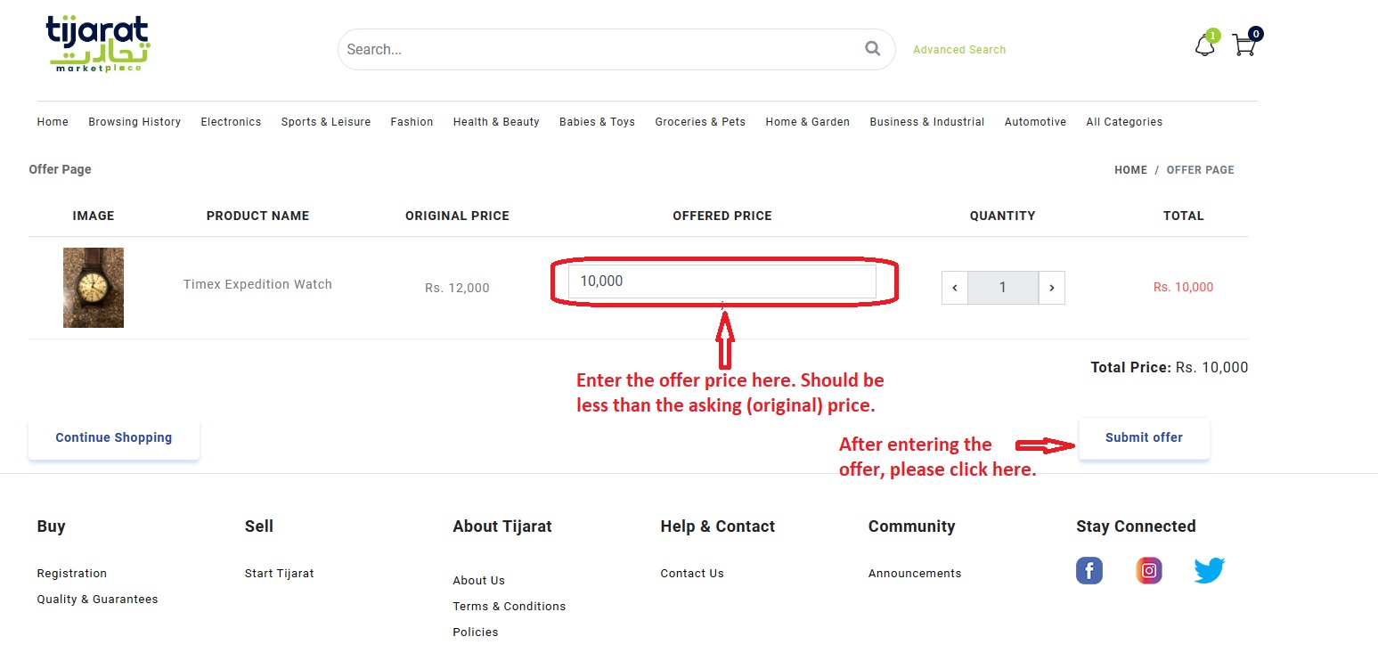Click the Offer Page heading text

coord(60,169)
